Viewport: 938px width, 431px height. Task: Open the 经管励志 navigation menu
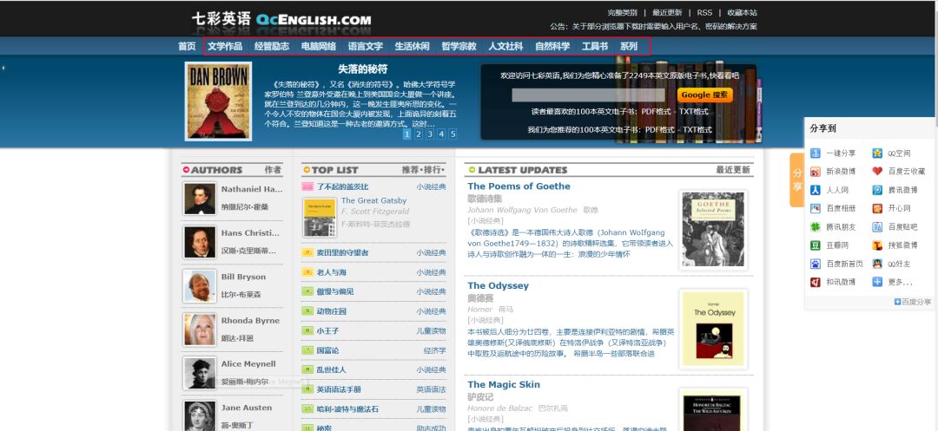click(272, 46)
